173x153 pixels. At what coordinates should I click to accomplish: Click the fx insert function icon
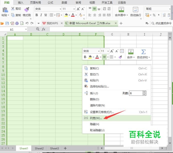[43, 29]
